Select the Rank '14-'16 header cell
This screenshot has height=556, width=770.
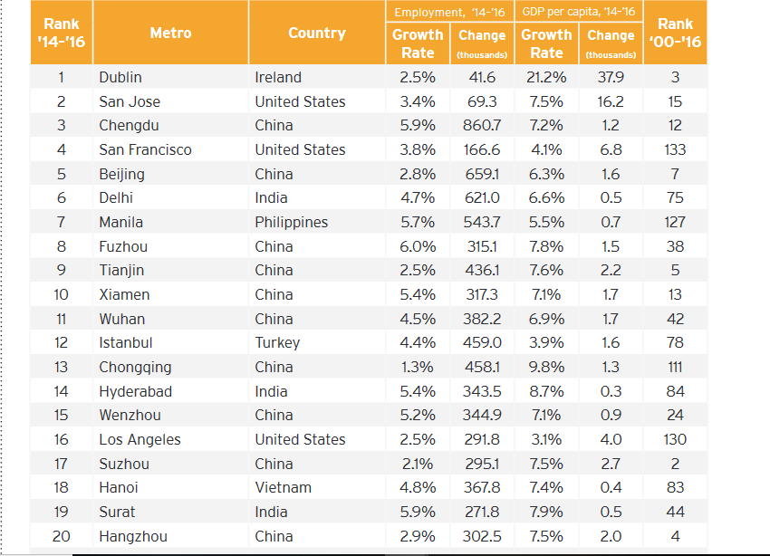[61, 33]
